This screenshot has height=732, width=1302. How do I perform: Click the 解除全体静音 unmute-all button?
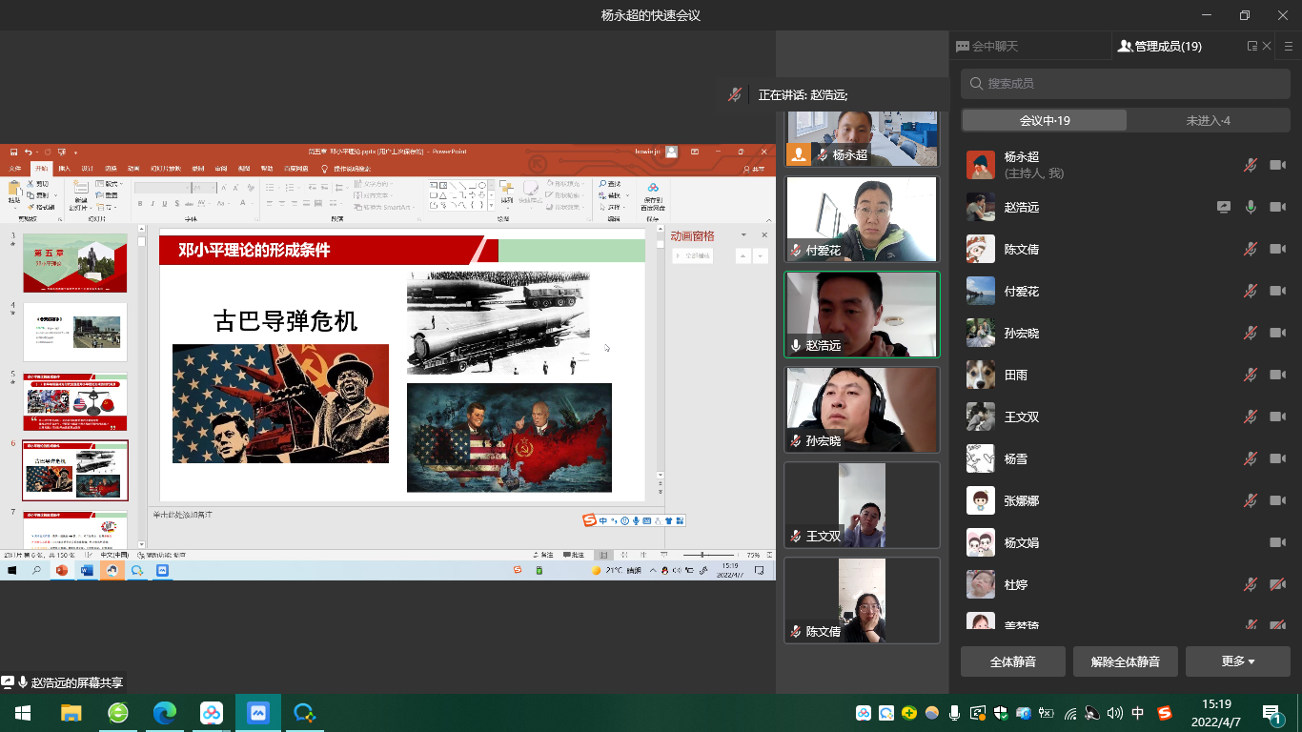(1126, 661)
